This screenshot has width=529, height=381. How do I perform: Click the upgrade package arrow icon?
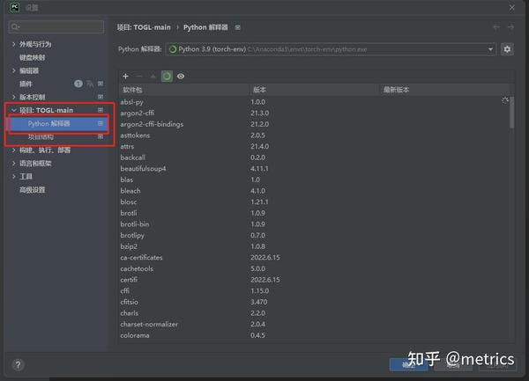coord(153,77)
